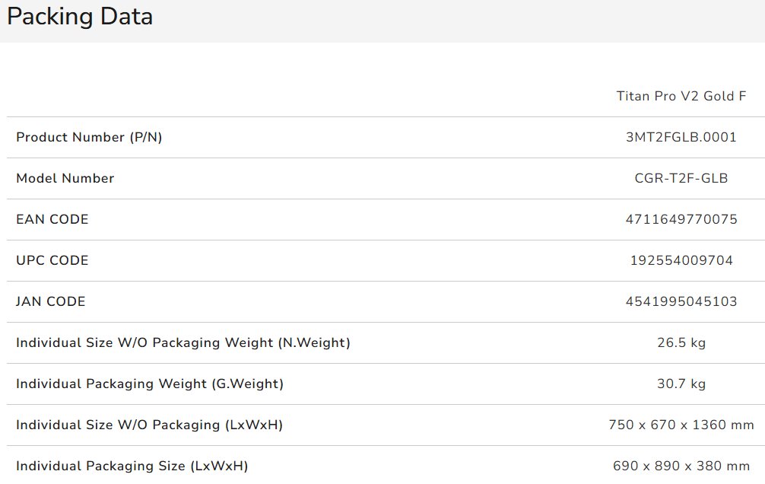The image size is (765, 484).
Task: Select the 26.5 kg net weight value
Action: (x=681, y=343)
